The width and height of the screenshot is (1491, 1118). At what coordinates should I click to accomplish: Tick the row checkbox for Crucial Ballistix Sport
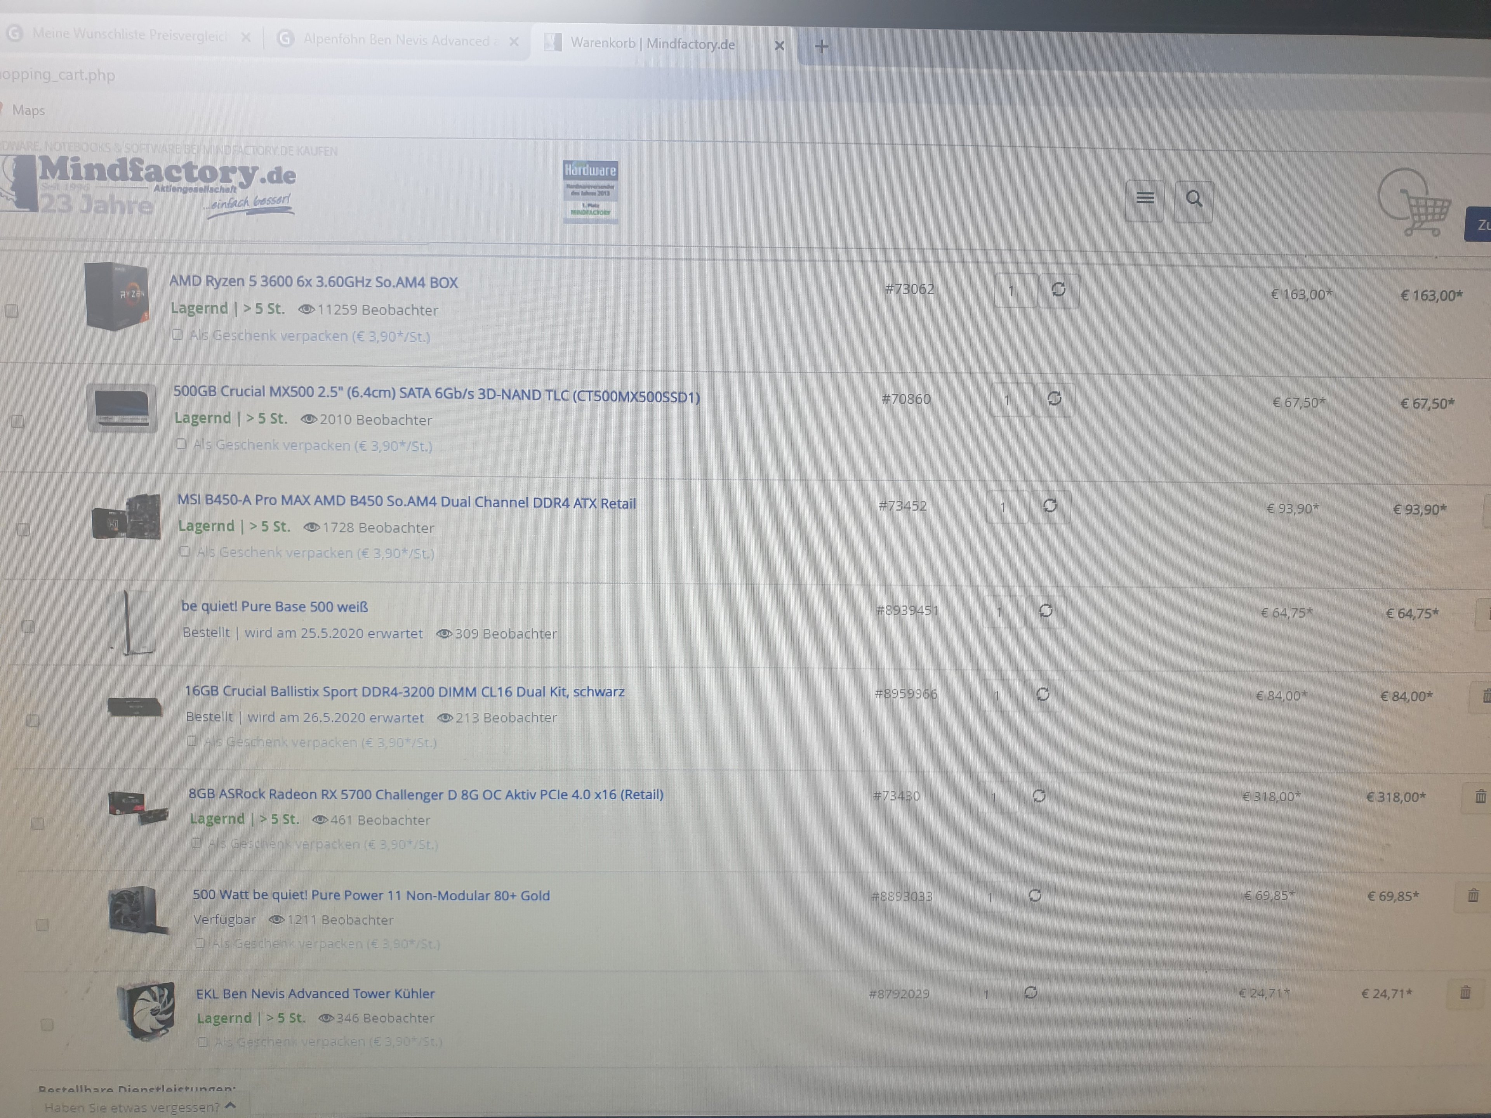[32, 721]
